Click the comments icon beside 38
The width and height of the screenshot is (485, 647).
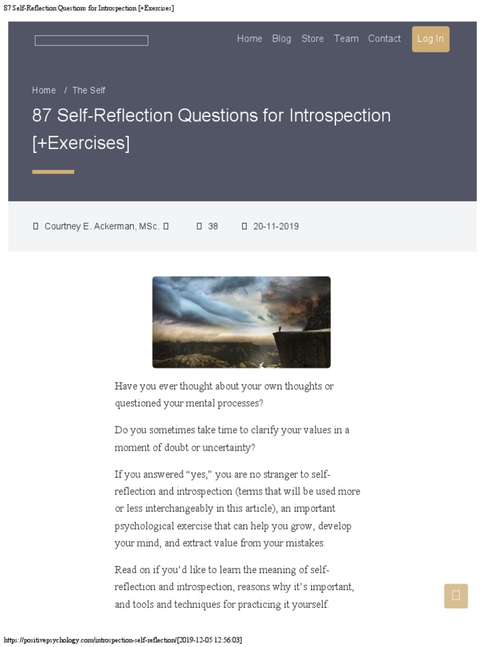pyautogui.click(x=200, y=226)
